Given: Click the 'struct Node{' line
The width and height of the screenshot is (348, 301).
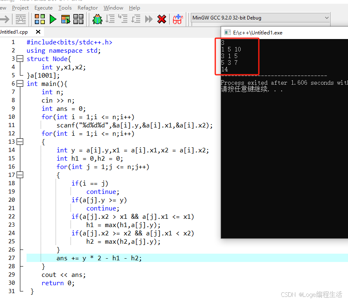Looking at the screenshot, I should click(49, 59).
